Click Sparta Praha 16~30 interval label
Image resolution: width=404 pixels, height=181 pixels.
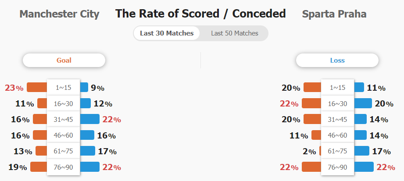pyautogui.click(x=337, y=103)
